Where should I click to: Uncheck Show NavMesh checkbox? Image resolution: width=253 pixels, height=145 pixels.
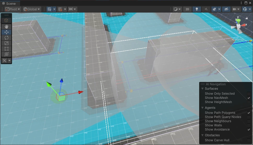click(249, 98)
